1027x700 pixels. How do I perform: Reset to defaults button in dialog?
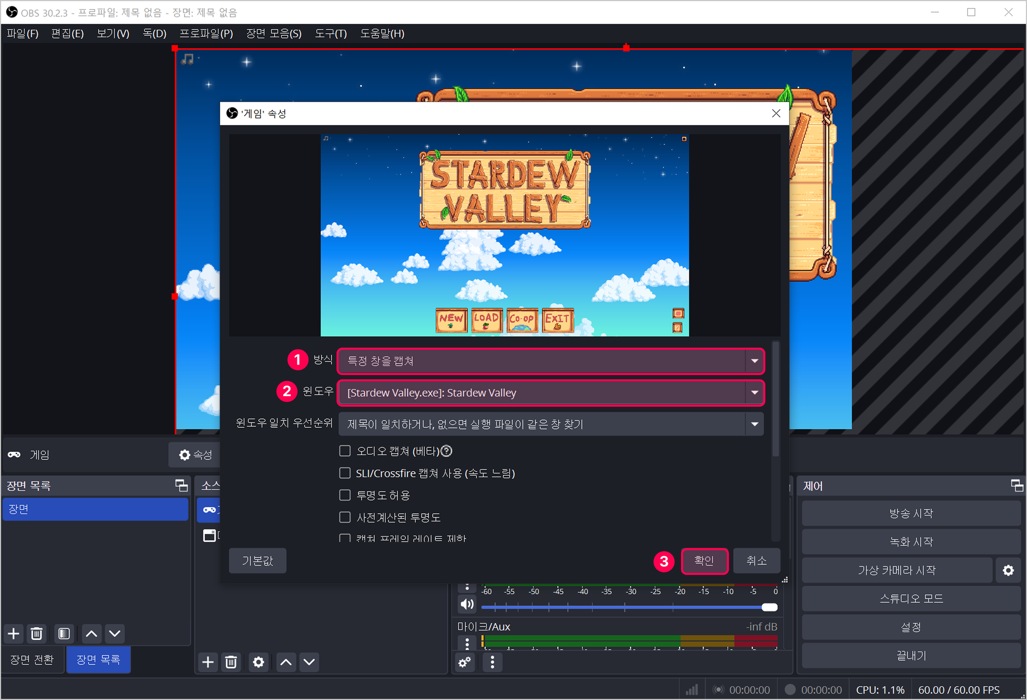pos(258,561)
